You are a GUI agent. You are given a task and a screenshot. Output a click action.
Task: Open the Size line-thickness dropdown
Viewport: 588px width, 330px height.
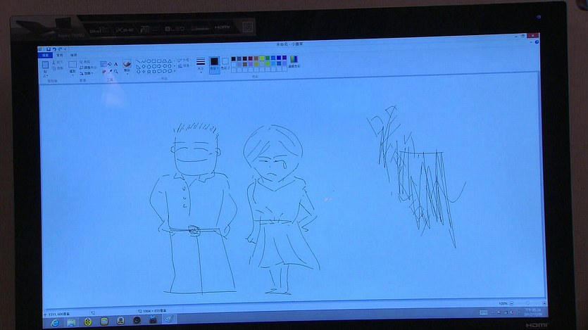(201, 64)
